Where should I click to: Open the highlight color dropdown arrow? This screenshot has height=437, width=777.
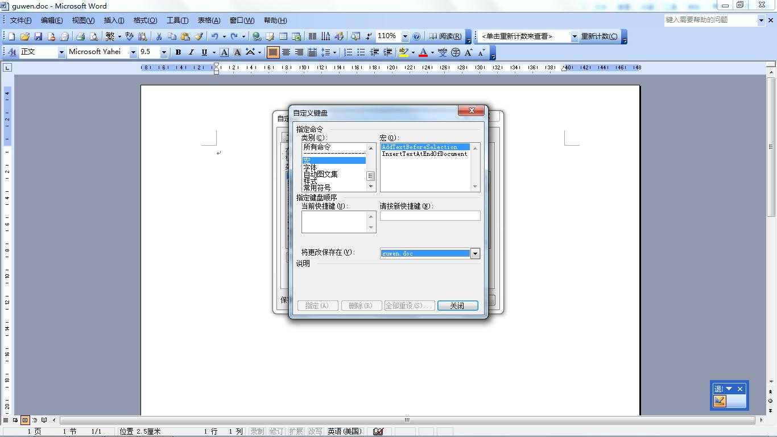(412, 52)
